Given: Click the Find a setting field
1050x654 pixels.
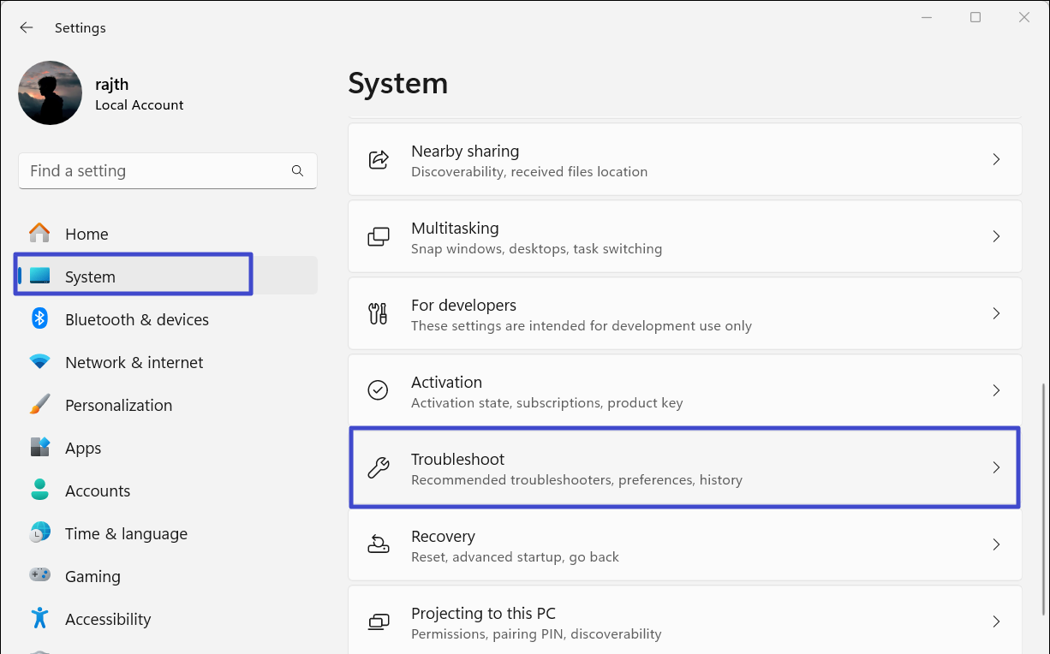Looking at the screenshot, I should pyautogui.click(x=154, y=171).
